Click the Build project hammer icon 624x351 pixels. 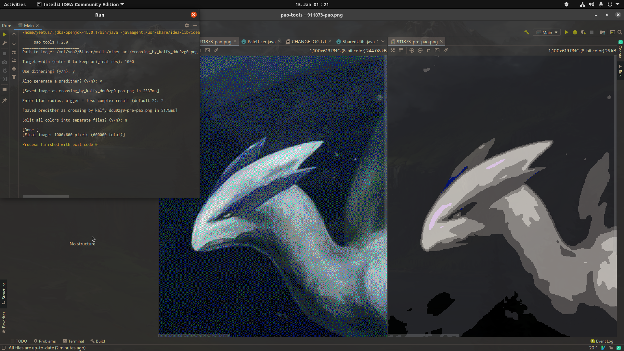(526, 32)
